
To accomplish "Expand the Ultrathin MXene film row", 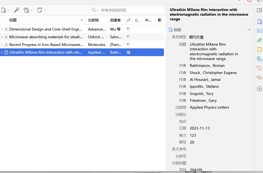I will tap(2, 52).
